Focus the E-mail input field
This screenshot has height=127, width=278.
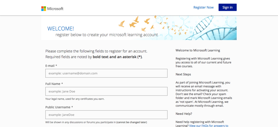pos(106,73)
